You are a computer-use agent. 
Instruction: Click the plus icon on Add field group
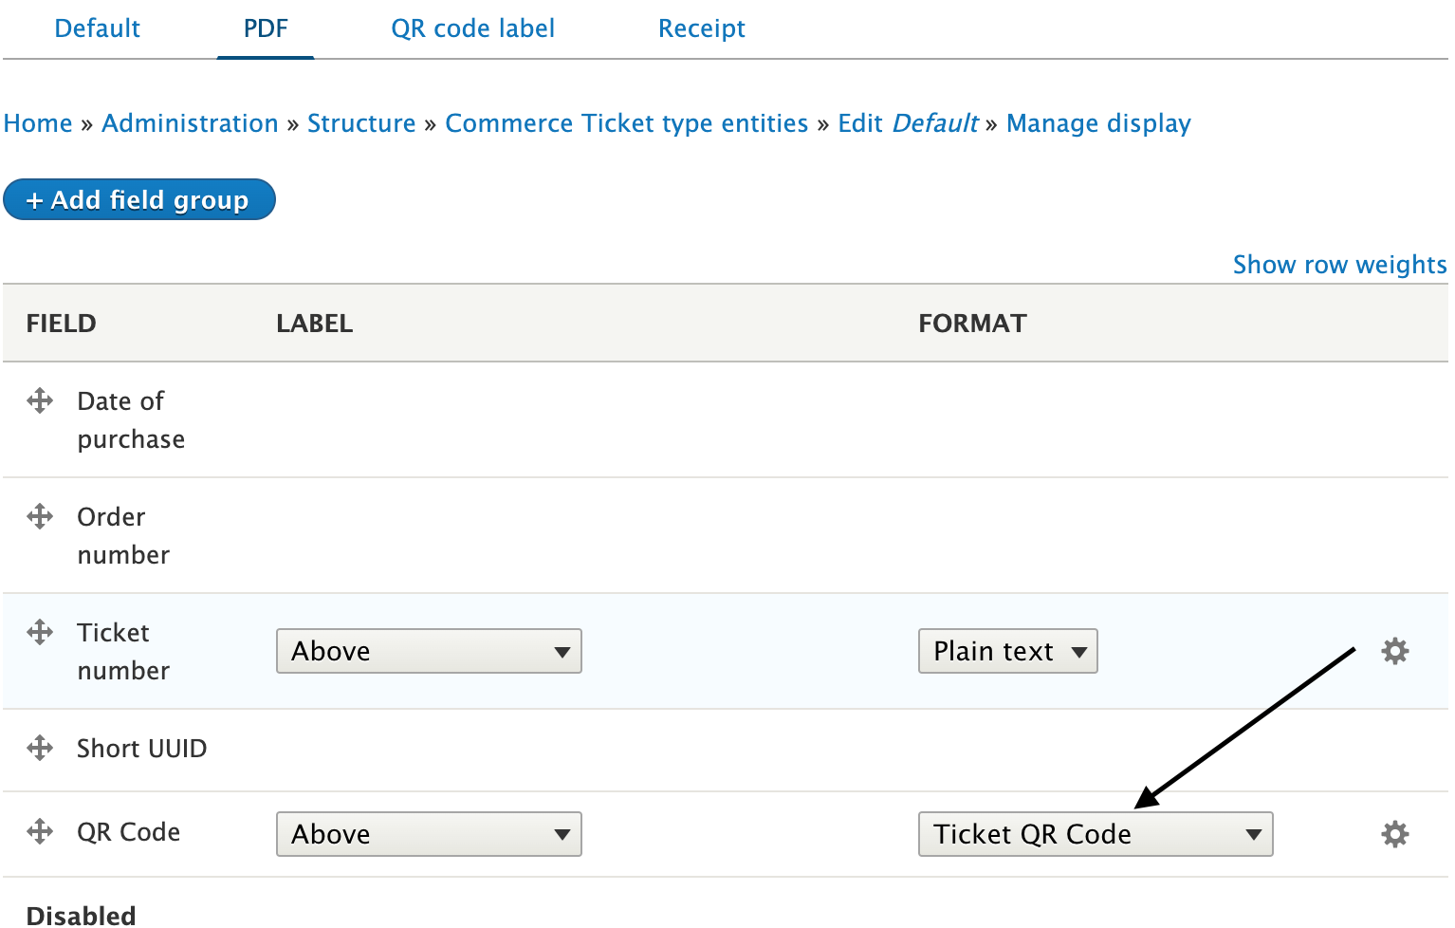click(x=36, y=199)
